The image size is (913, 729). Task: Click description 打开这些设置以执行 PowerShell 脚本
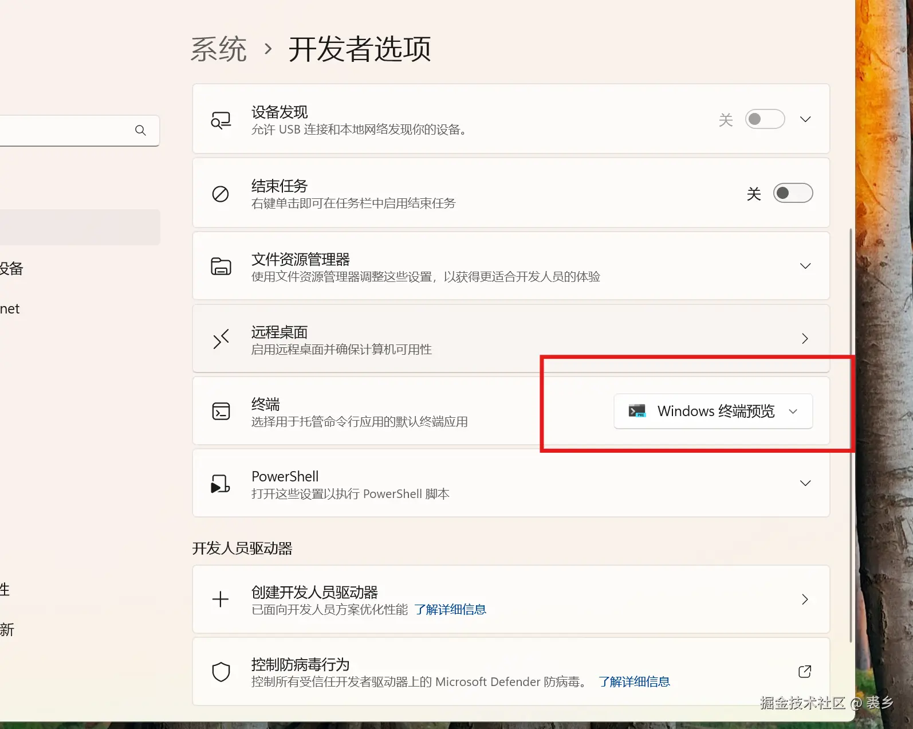351,494
